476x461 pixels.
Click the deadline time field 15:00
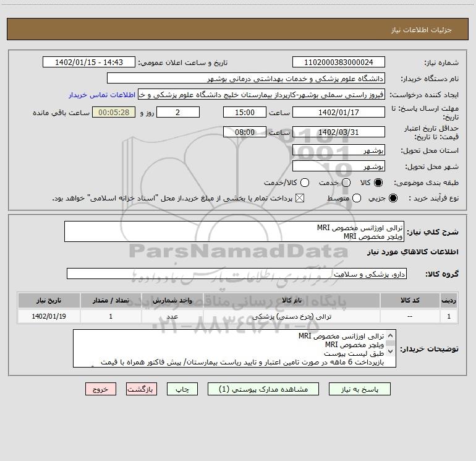tap(245, 112)
